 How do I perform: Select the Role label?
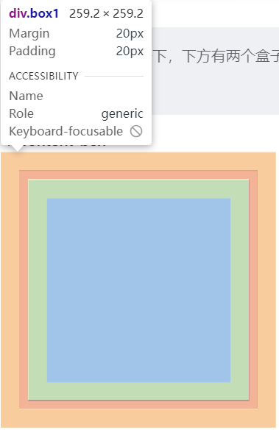point(21,113)
